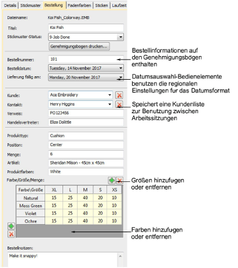Click the Farbe\Größe corner header cell
The image size is (238, 268).
(x=31, y=190)
